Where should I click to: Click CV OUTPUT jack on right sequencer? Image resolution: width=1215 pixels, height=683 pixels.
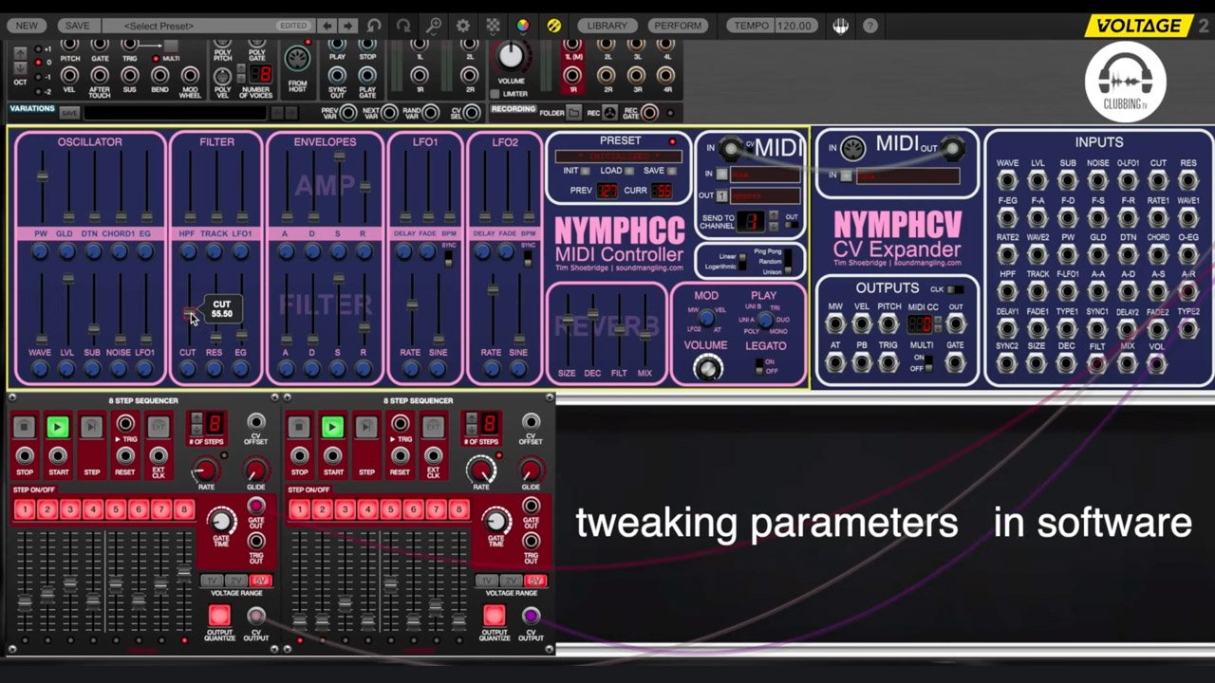(531, 617)
